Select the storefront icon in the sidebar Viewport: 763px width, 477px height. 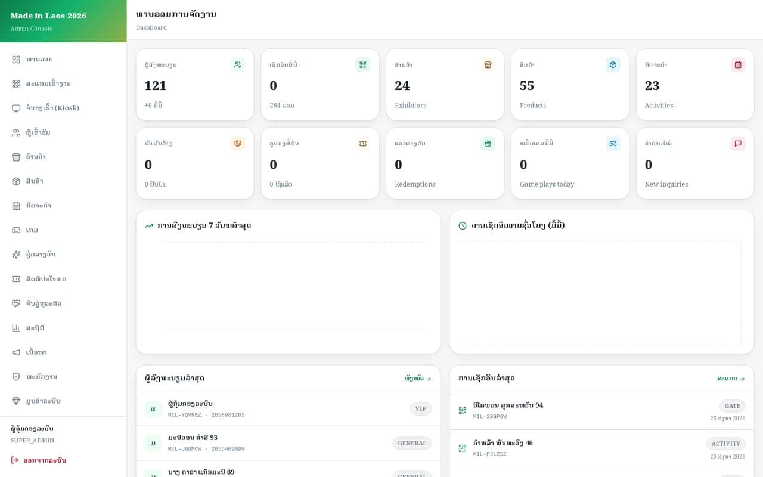pos(16,157)
